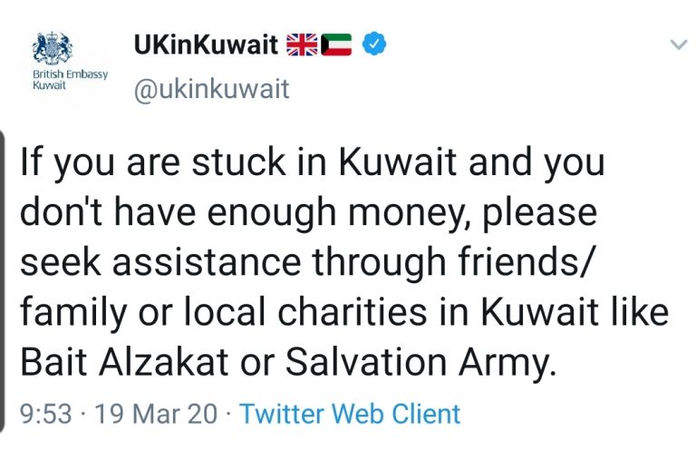Open the UKinKuwait display name
This screenshot has width=696, height=451.
click(x=206, y=44)
